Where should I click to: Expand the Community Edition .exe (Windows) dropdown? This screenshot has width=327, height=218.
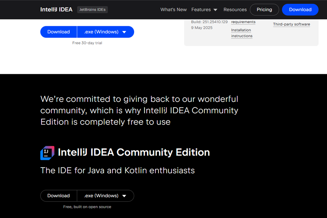[105, 196]
